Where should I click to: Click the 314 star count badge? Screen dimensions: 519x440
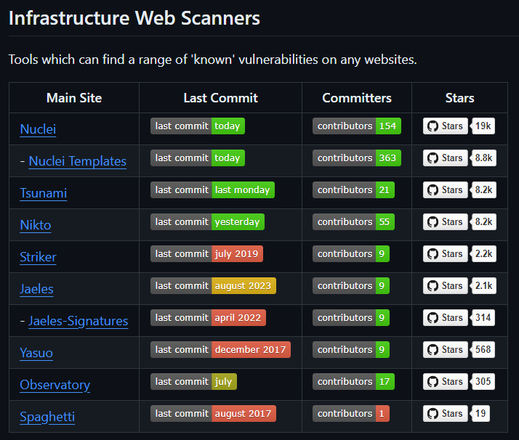point(483,318)
